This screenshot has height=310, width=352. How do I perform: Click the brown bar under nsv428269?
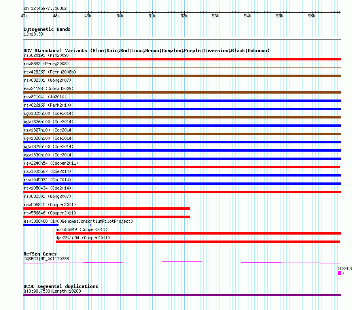pyautogui.click(x=182, y=76)
